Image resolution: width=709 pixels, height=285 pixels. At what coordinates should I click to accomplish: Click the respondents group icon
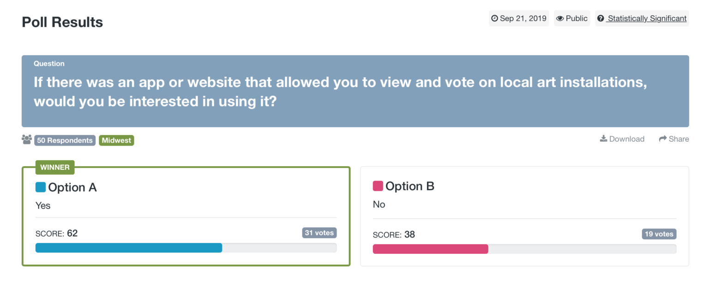[x=27, y=140]
